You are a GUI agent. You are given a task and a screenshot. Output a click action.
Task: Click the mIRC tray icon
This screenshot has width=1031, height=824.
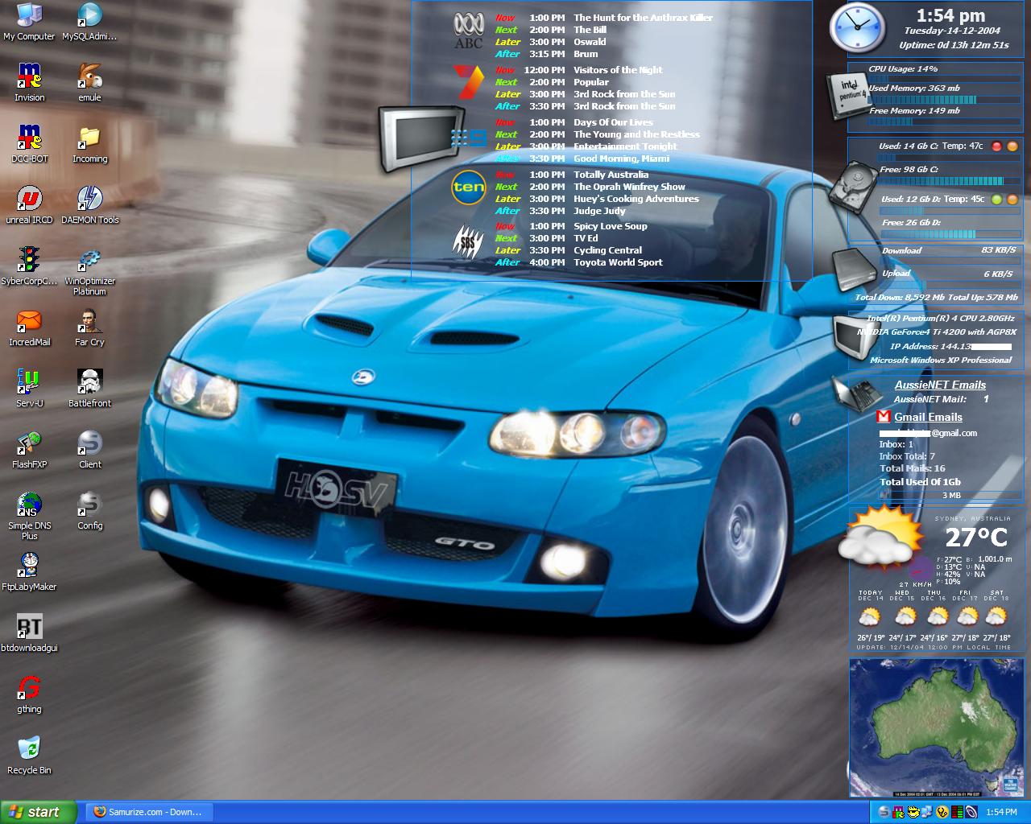[x=899, y=812]
